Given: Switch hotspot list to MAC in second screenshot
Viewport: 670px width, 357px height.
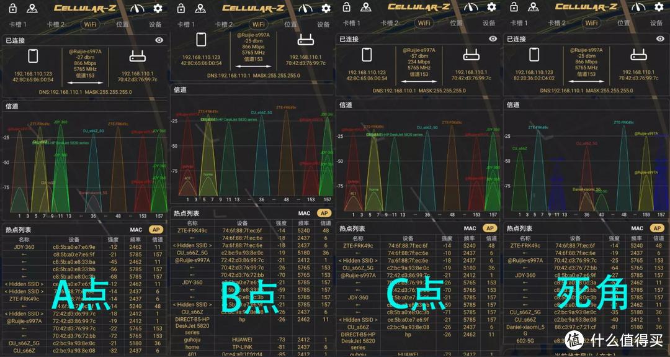Looking at the screenshot, I should click(304, 213).
